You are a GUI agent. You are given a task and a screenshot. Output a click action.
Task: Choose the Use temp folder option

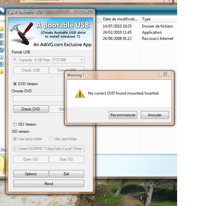(x=15, y=139)
